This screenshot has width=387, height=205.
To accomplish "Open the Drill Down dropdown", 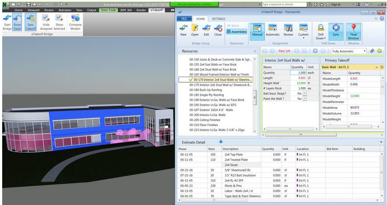I will 321,32.
